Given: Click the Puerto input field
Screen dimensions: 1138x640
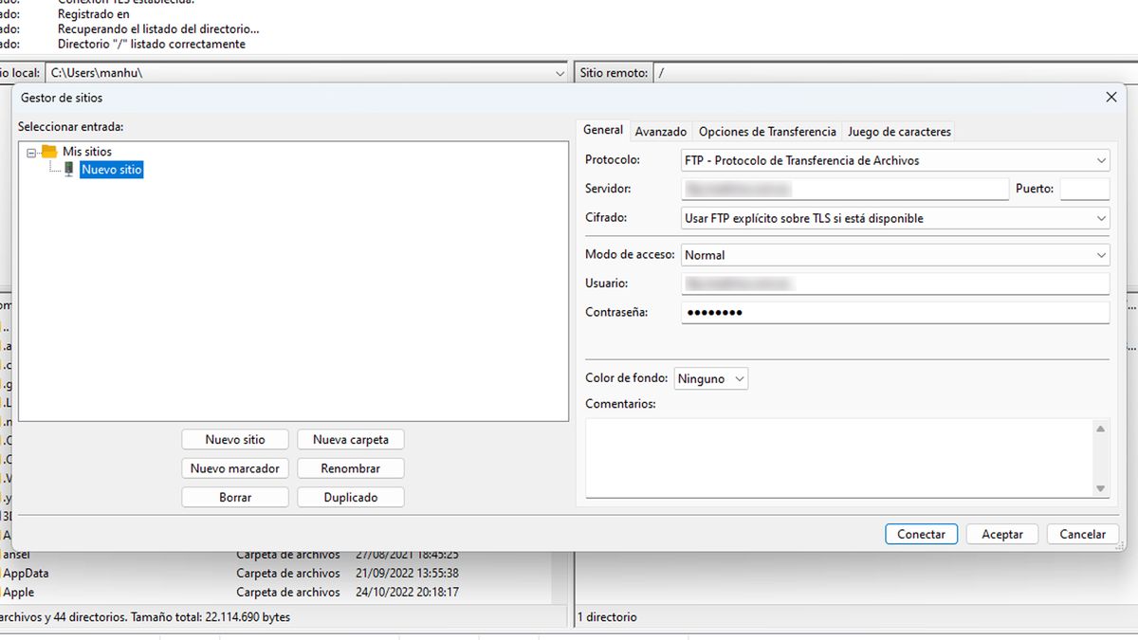Looking at the screenshot, I should click(1084, 189).
